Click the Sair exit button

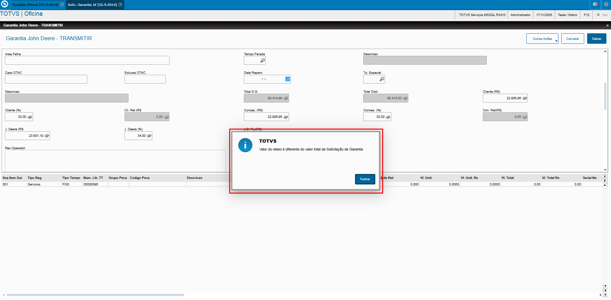click(602, 15)
